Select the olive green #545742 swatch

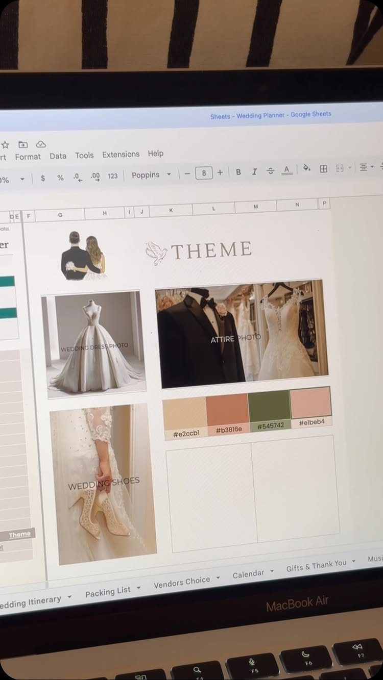(x=270, y=406)
